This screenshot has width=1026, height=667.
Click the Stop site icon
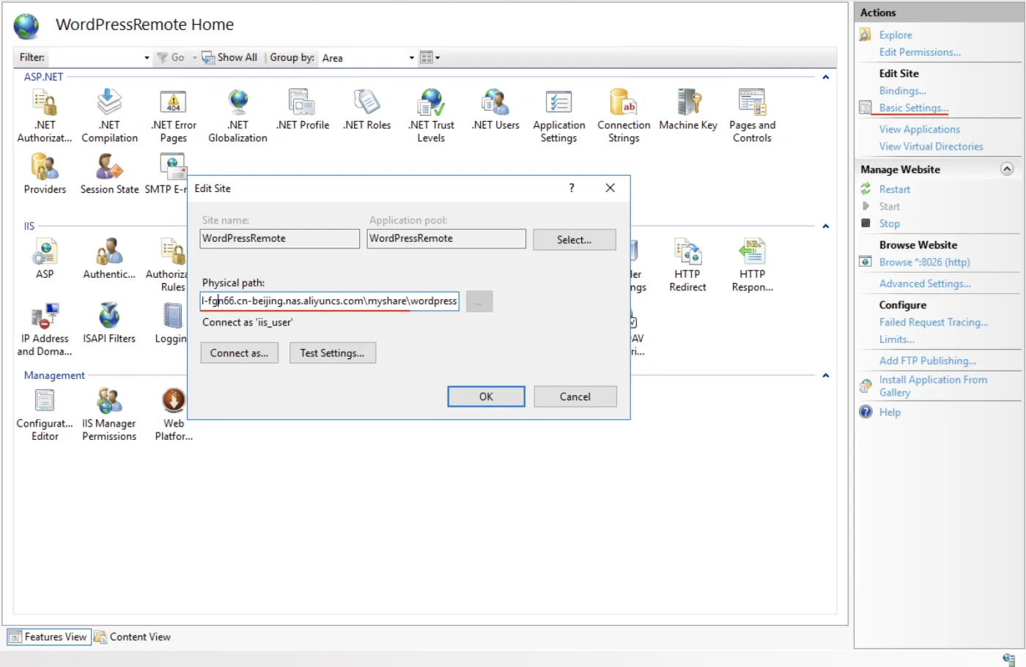tap(866, 224)
